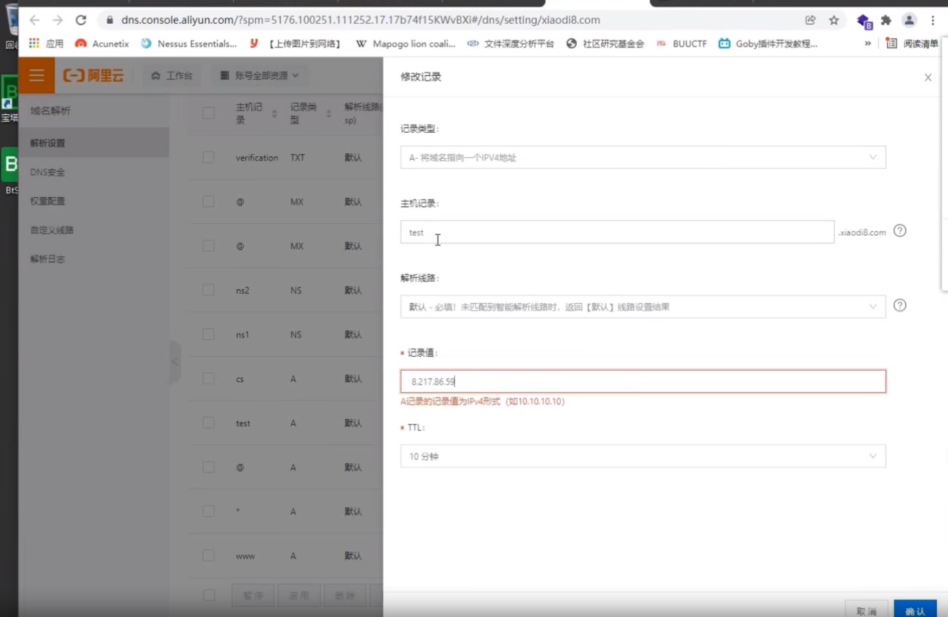Open the Mapogo lion coali... bookmark
Image resolution: width=948 pixels, height=617 pixels.
[x=405, y=43]
